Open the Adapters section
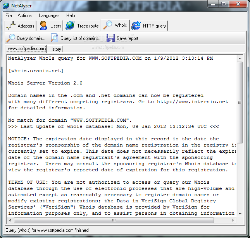250x238 pixels. [21, 26]
